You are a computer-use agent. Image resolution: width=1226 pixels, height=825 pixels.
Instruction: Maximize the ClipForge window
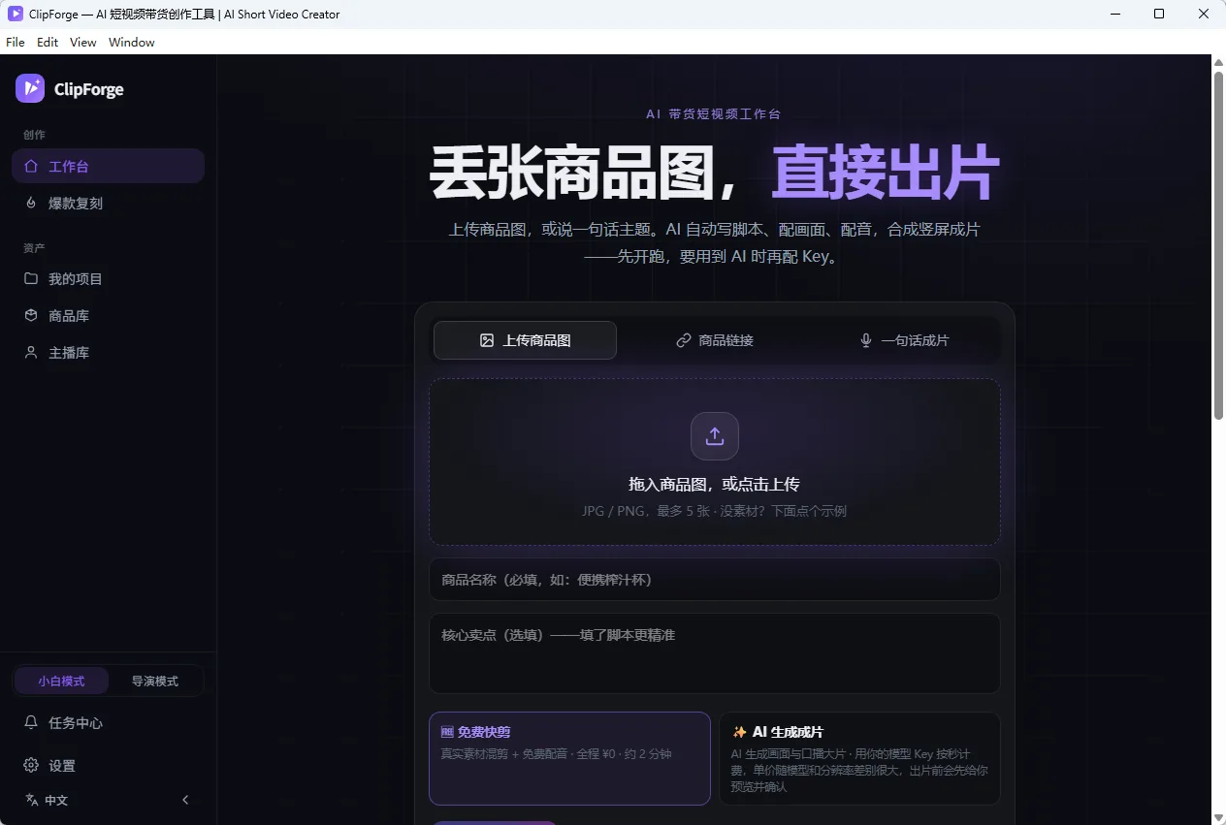click(x=1159, y=14)
